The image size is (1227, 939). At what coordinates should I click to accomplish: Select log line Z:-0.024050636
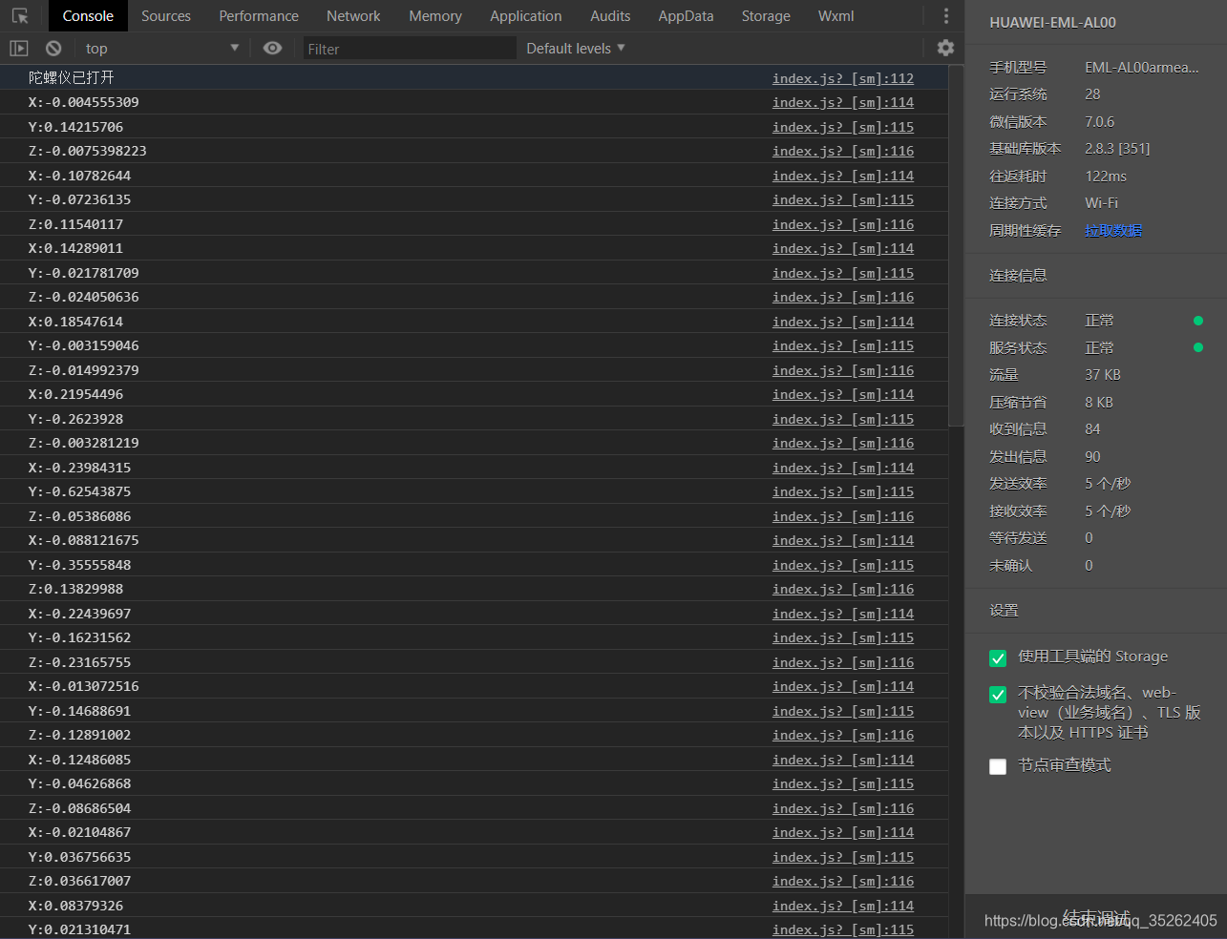pyautogui.click(x=84, y=297)
